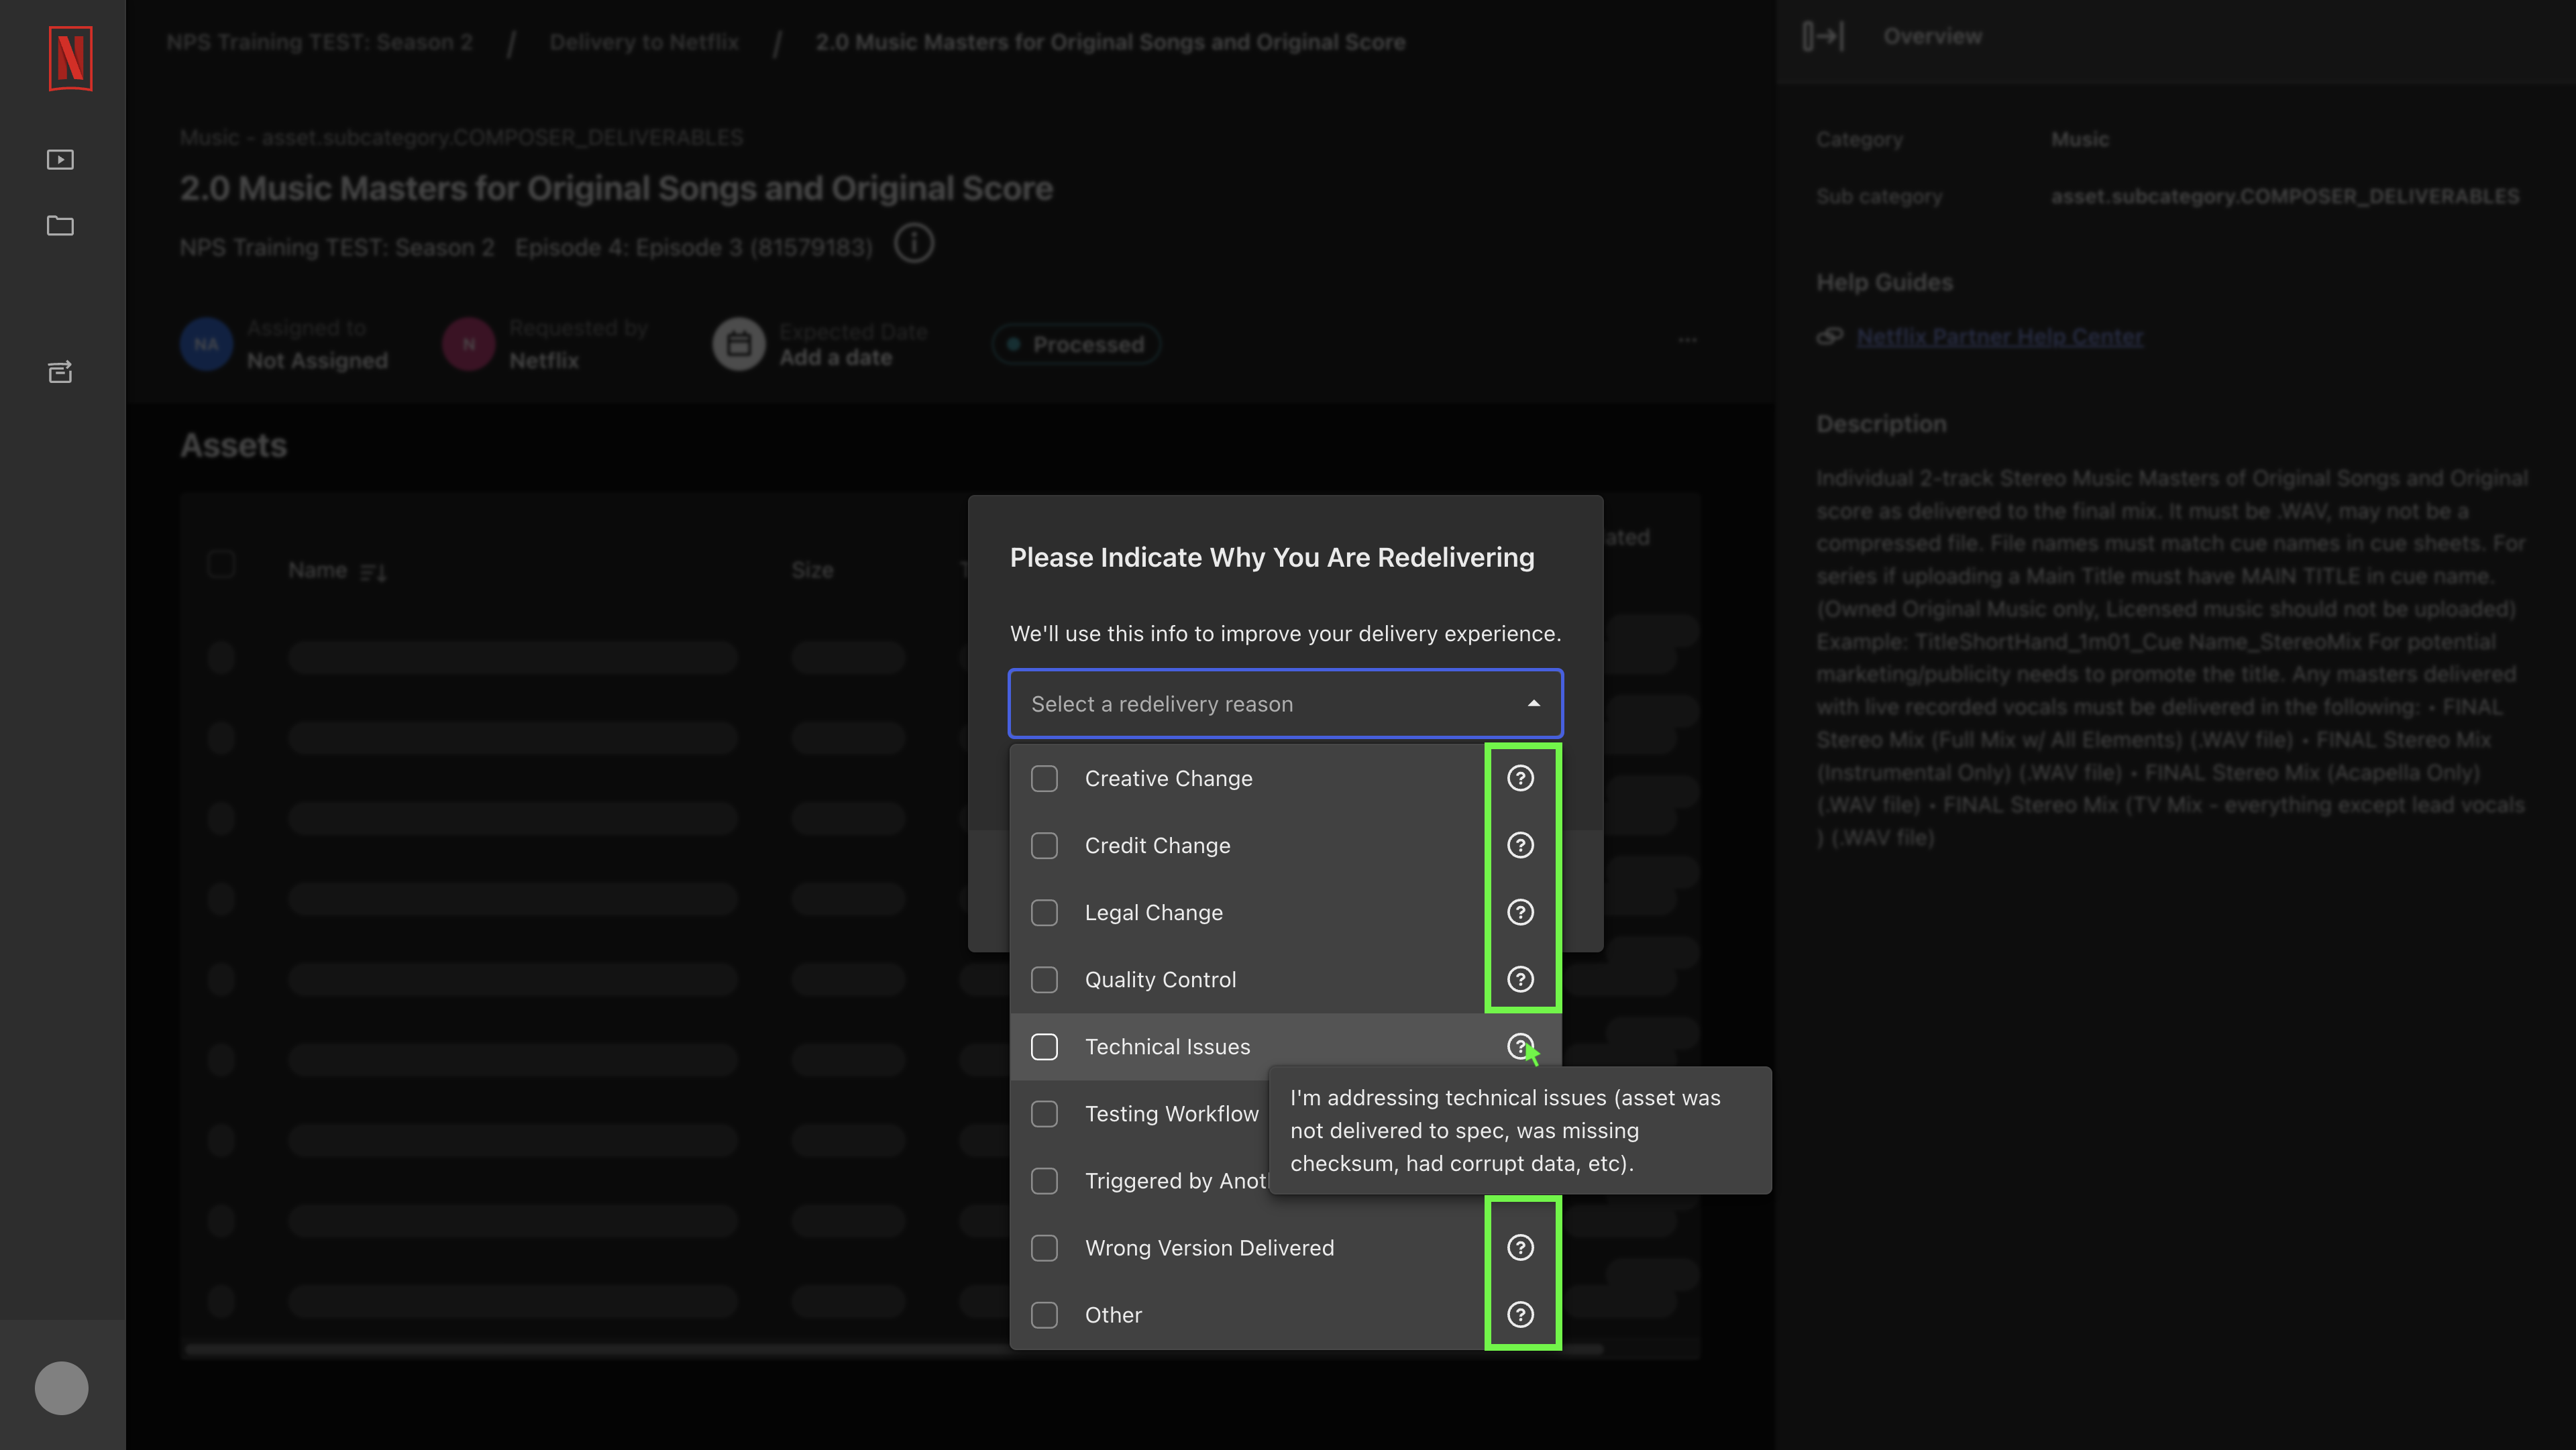Click the Overview panel title

[1931, 36]
